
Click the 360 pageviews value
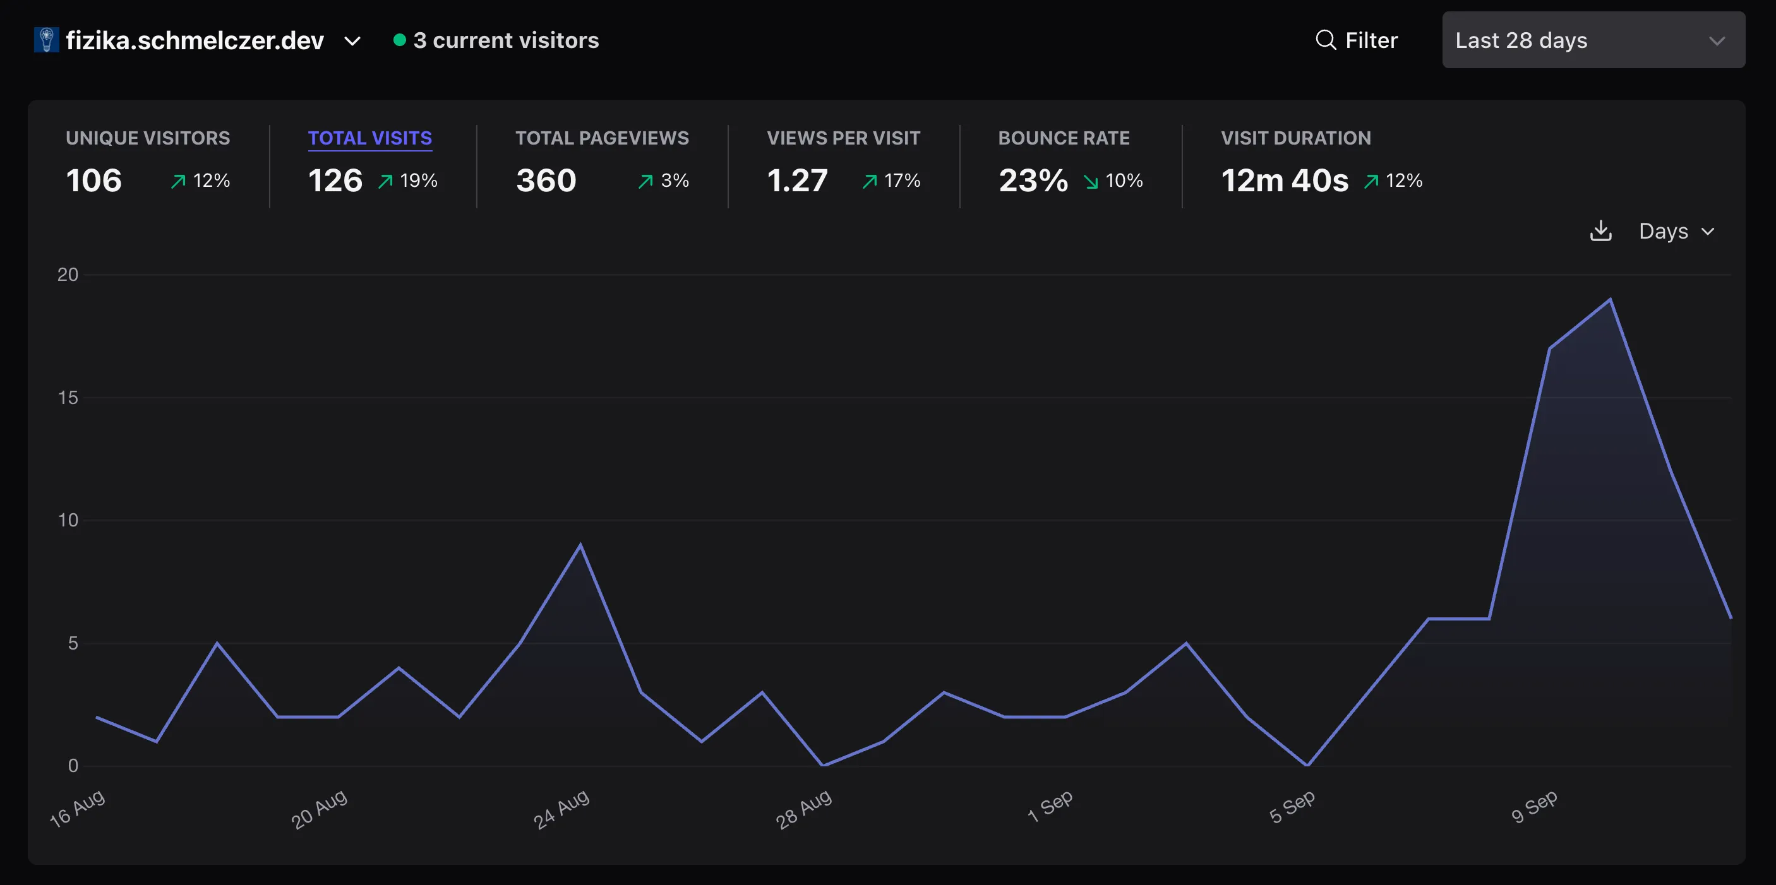coord(546,181)
